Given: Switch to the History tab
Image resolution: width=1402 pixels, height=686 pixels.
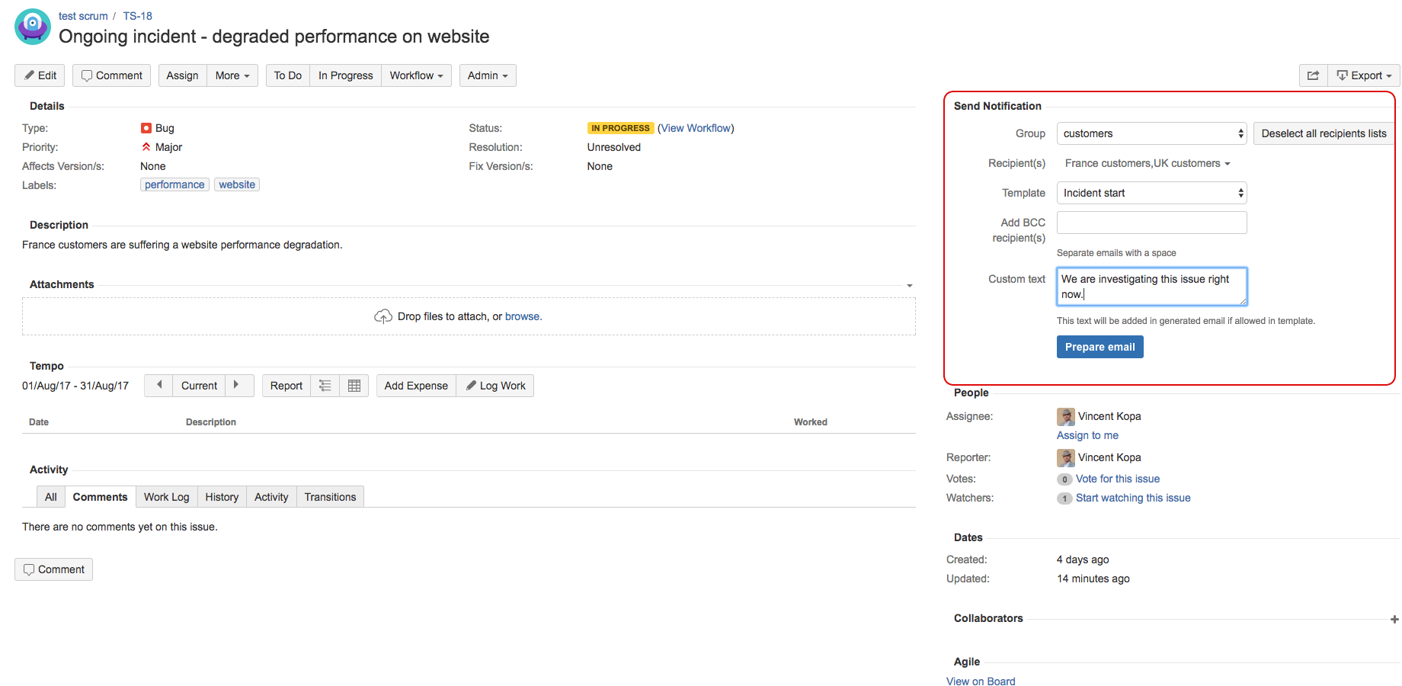Looking at the screenshot, I should (x=222, y=497).
